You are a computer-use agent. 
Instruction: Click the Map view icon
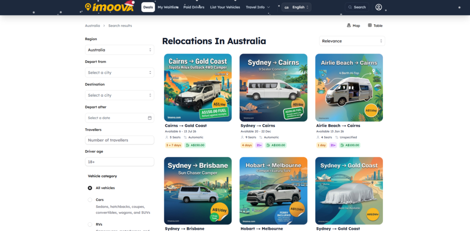click(x=349, y=25)
